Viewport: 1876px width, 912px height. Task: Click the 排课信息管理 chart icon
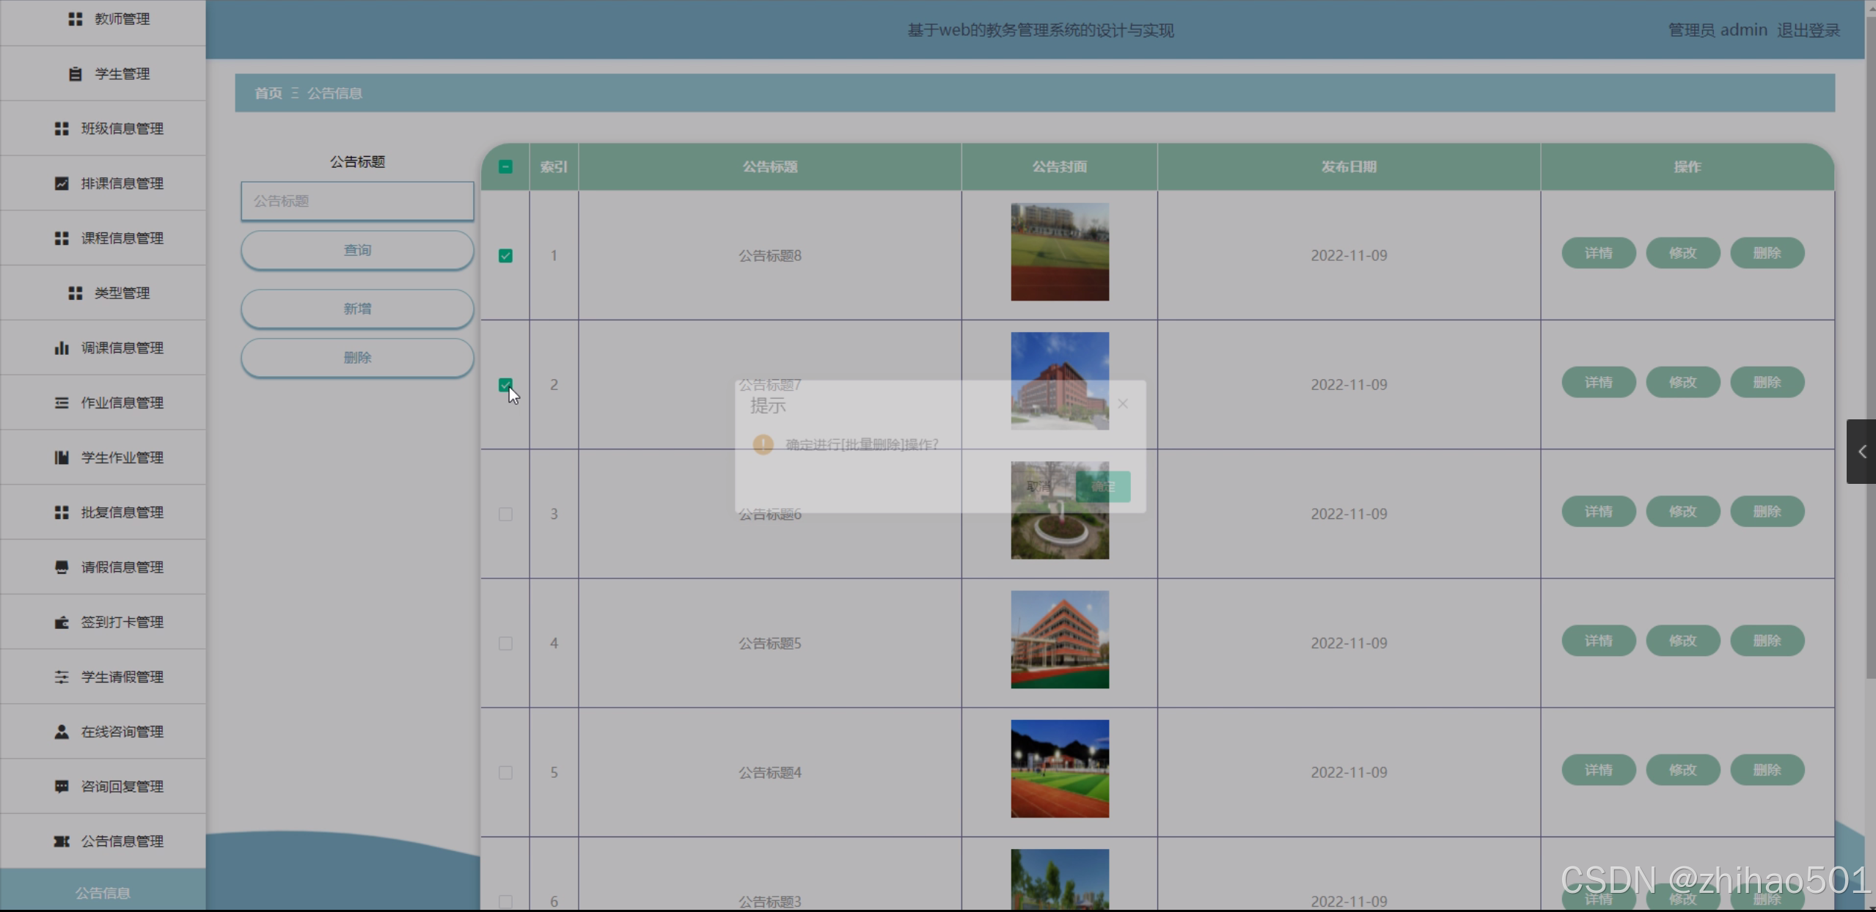pyautogui.click(x=61, y=183)
